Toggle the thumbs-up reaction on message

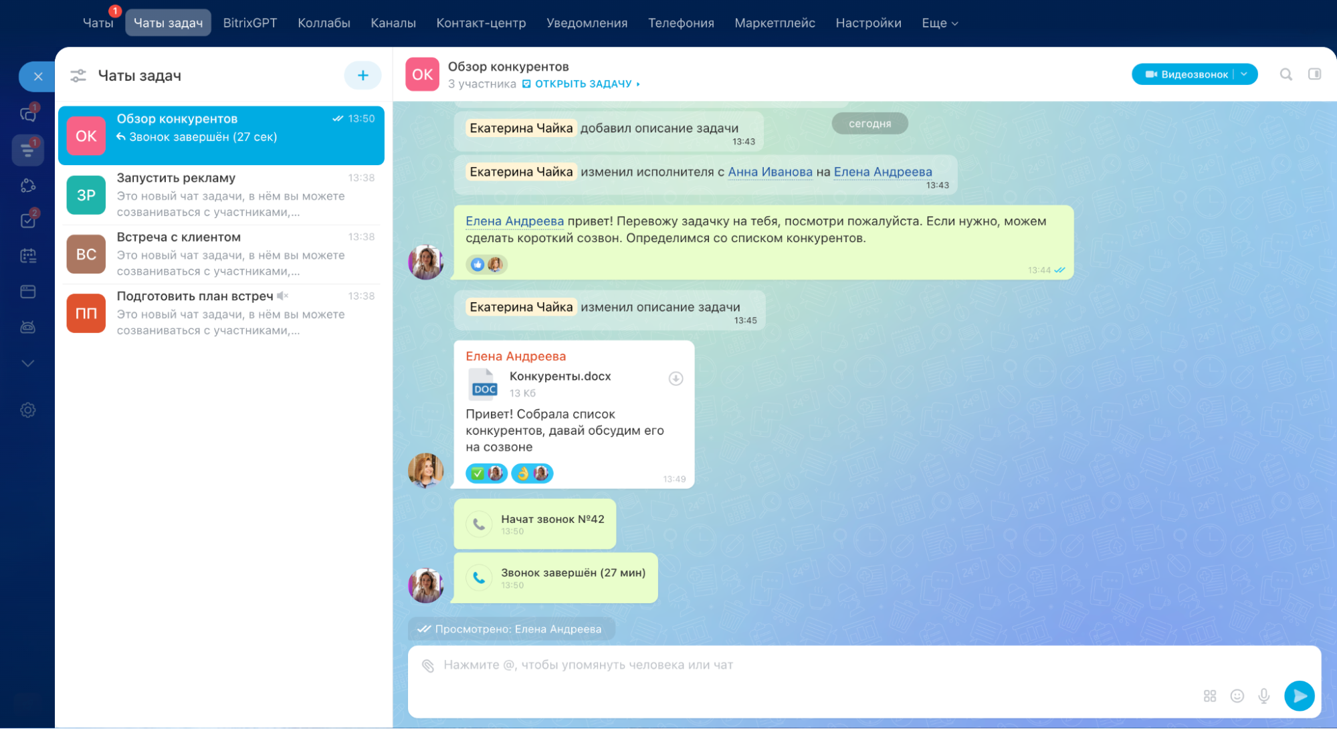pos(478,265)
